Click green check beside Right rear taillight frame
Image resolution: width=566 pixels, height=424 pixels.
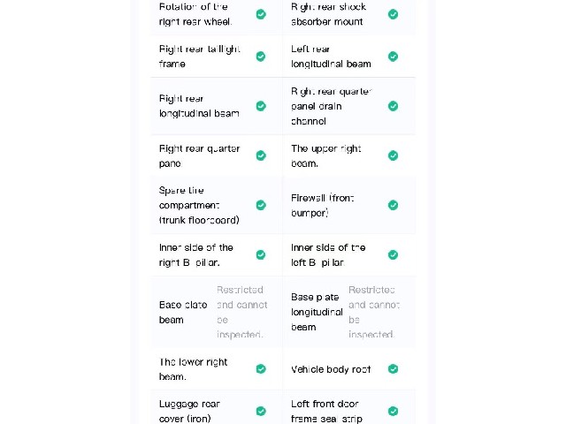[x=261, y=57]
